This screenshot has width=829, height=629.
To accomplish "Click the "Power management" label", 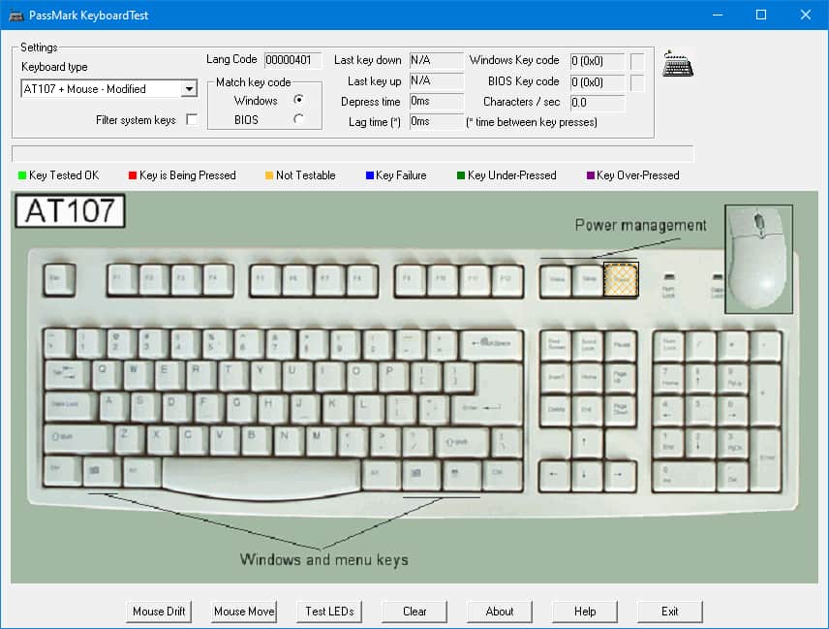I will [640, 225].
